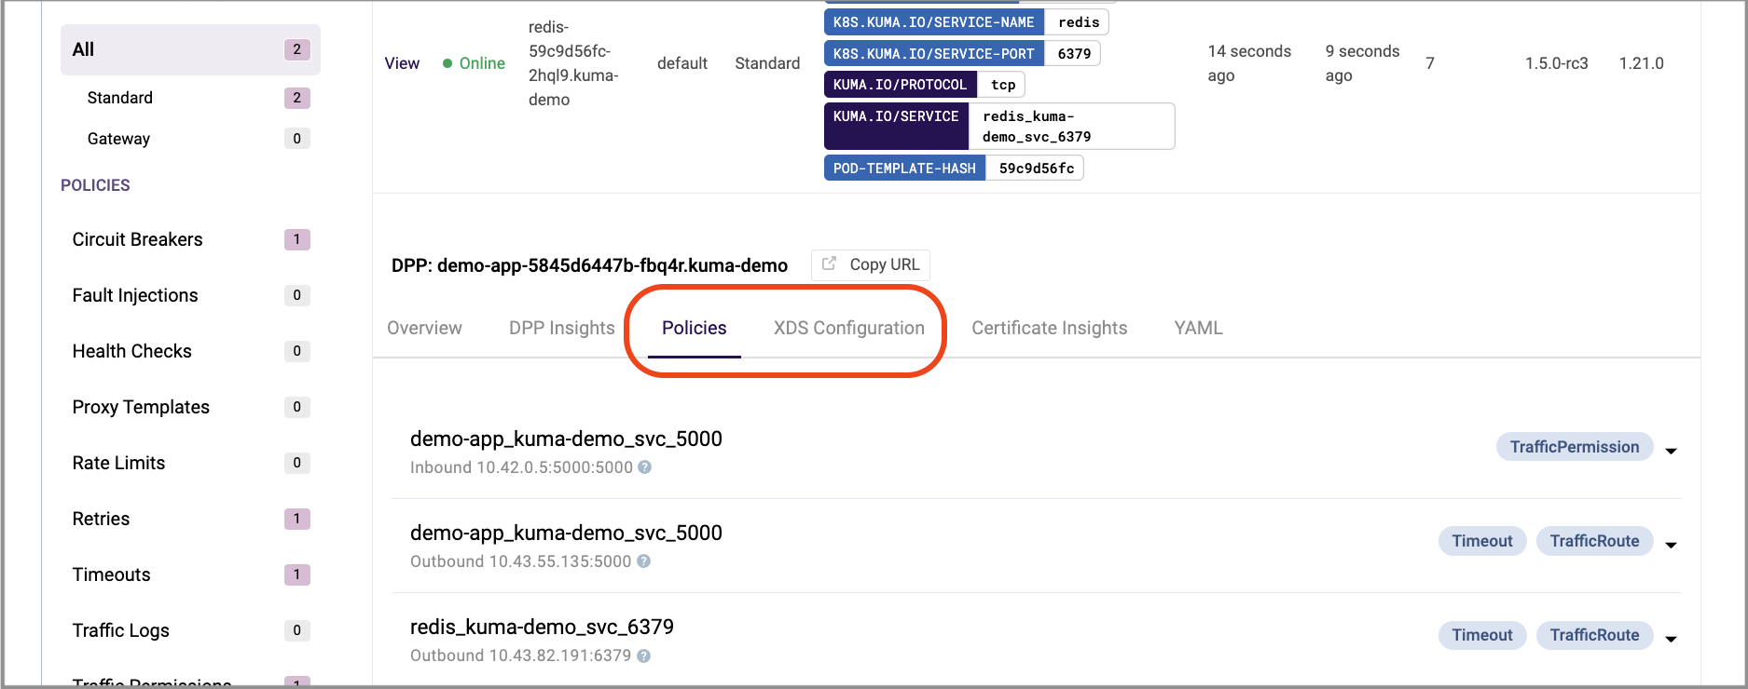Click the Timeout badge on redis_kuma-demo_svc_6379 row
Screen dimensions: 1748x689
(x=1481, y=635)
